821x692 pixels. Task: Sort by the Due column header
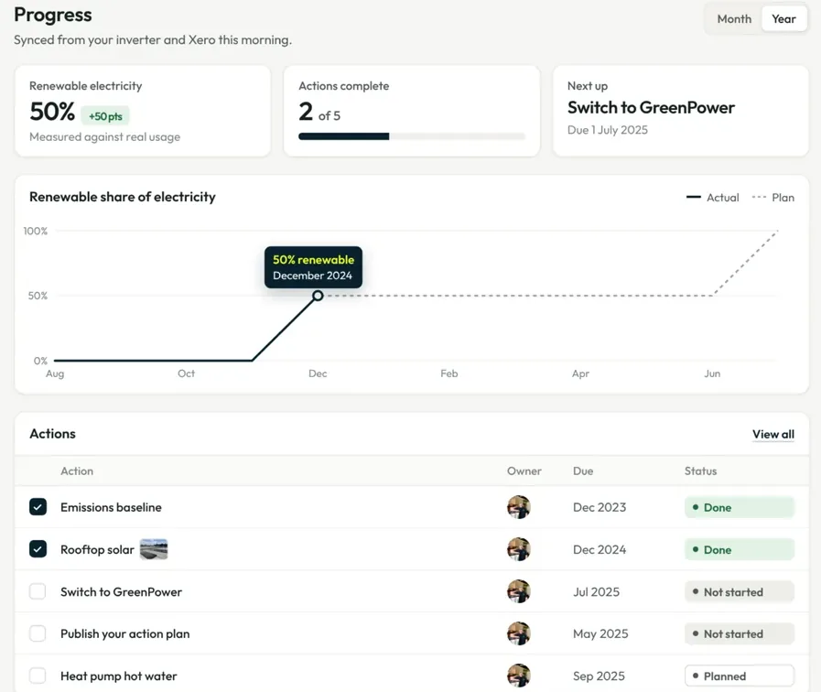pos(583,471)
